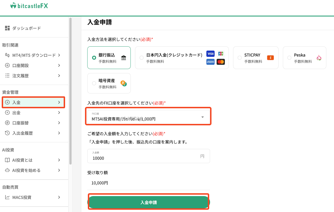
Task: Select the 銀行振込 radio button
Action: coord(94,58)
